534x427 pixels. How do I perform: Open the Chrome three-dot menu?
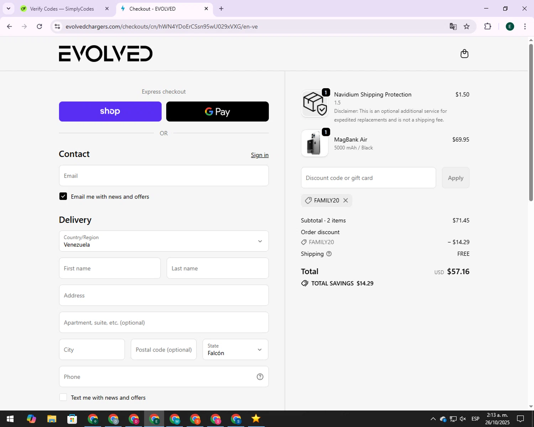point(525,26)
